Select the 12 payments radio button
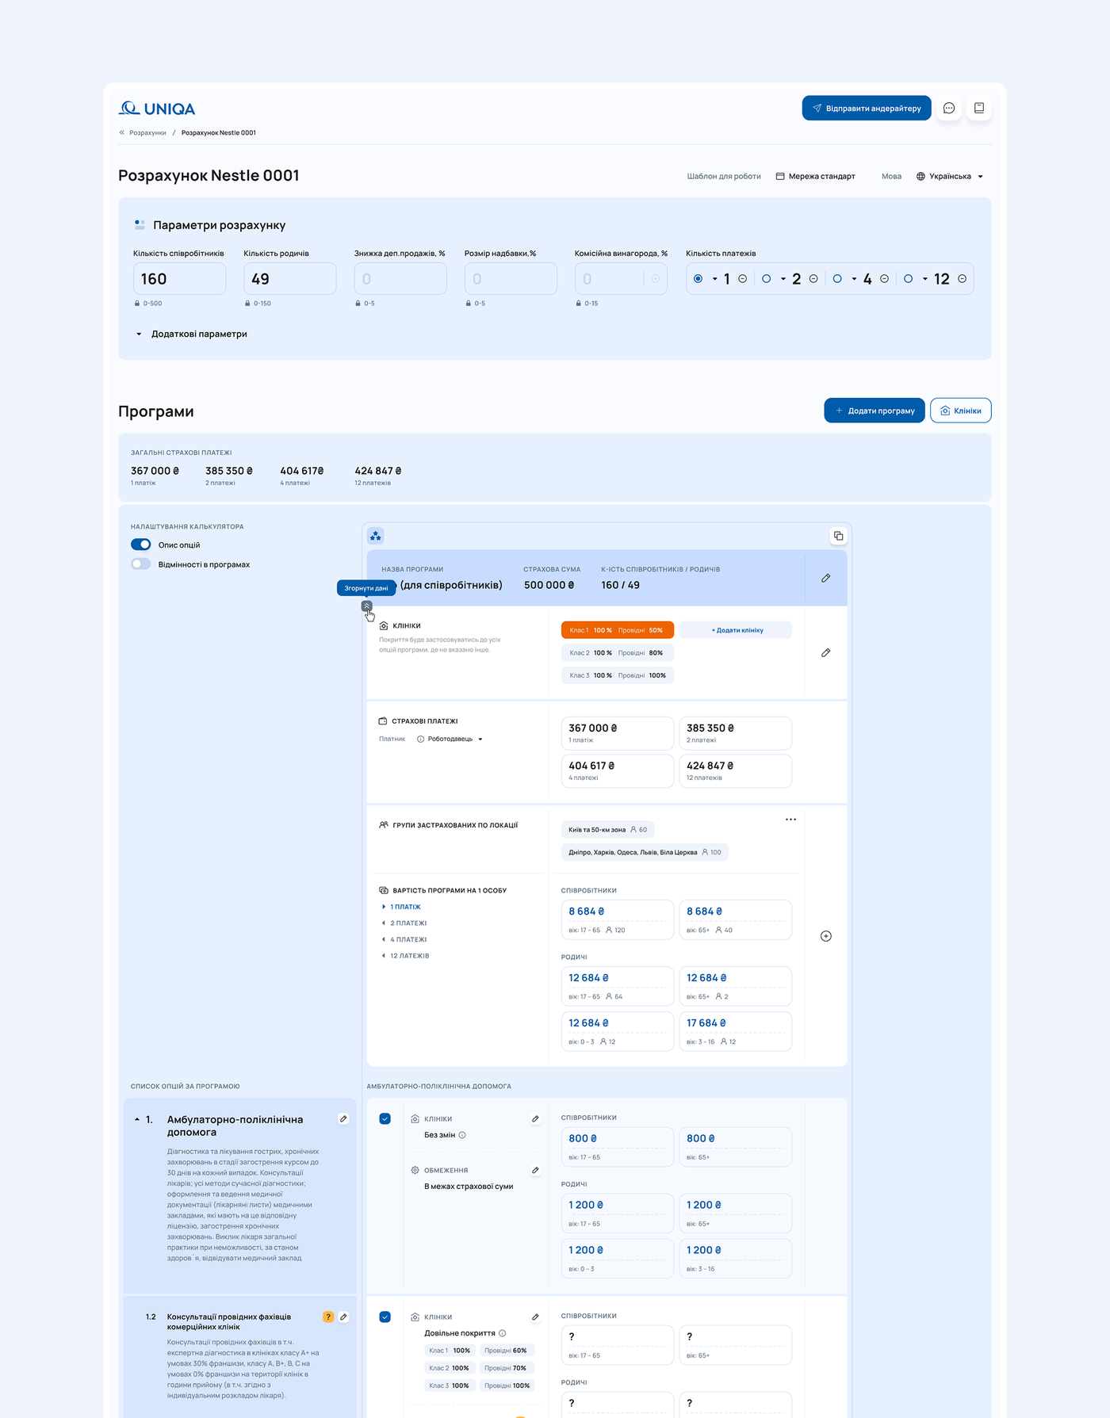This screenshot has height=1418, width=1110. pos(908,279)
